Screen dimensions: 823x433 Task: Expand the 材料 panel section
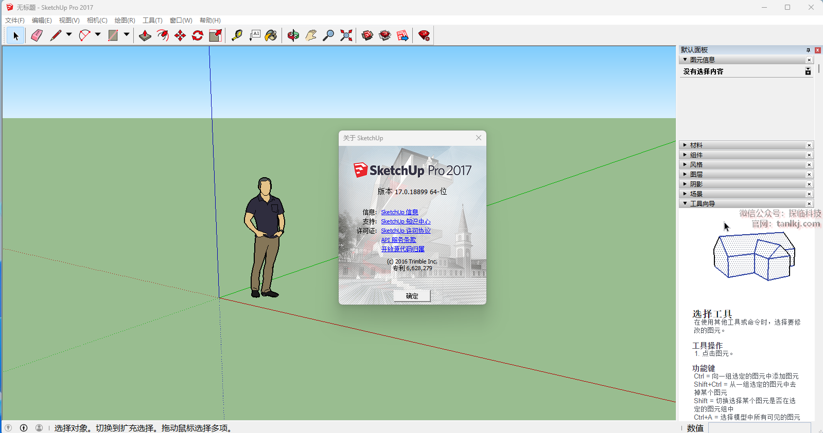[x=696, y=145]
